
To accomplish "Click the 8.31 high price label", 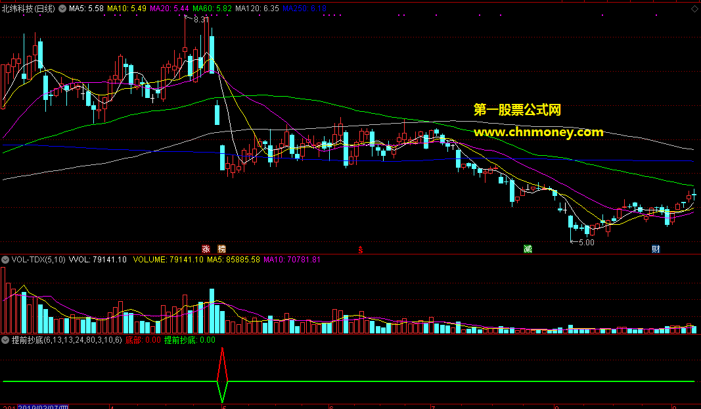I will (201, 20).
